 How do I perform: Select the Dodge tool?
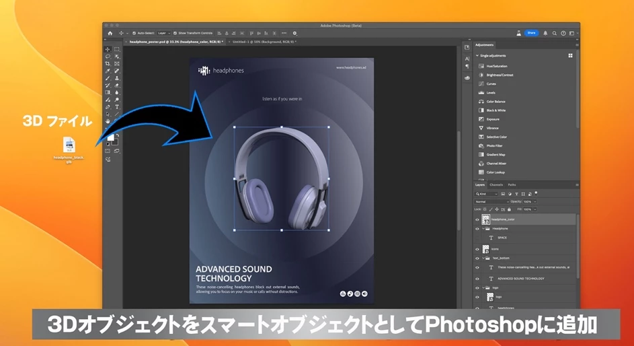coord(117,100)
